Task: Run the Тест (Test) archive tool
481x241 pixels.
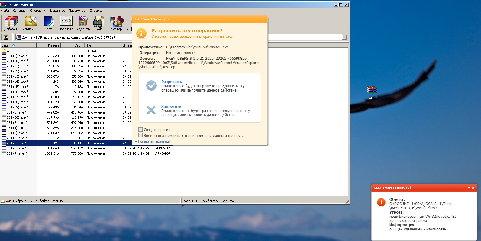Action: (x=49, y=23)
